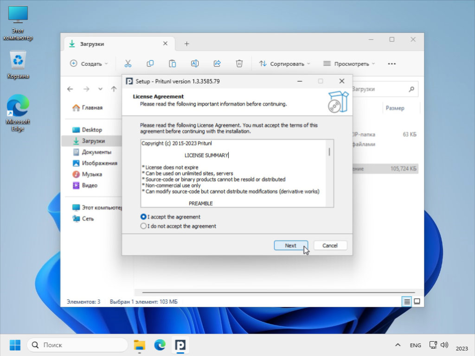Viewport: 475px width, 356px height.
Task: Open Edge from the taskbar
Action: 160,345
